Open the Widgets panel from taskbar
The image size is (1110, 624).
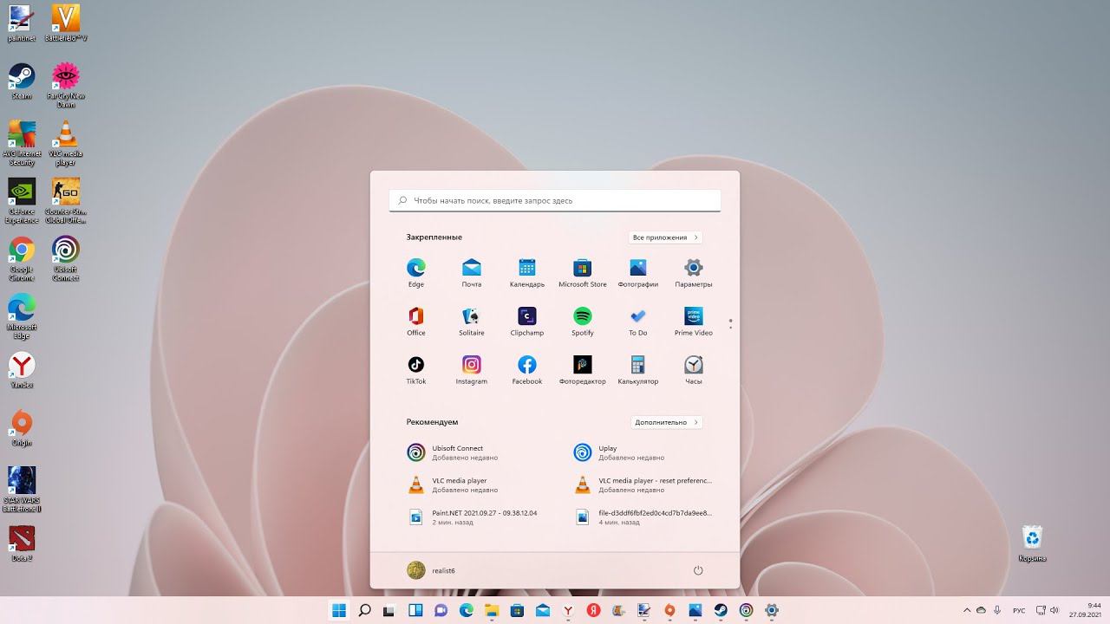[415, 610]
